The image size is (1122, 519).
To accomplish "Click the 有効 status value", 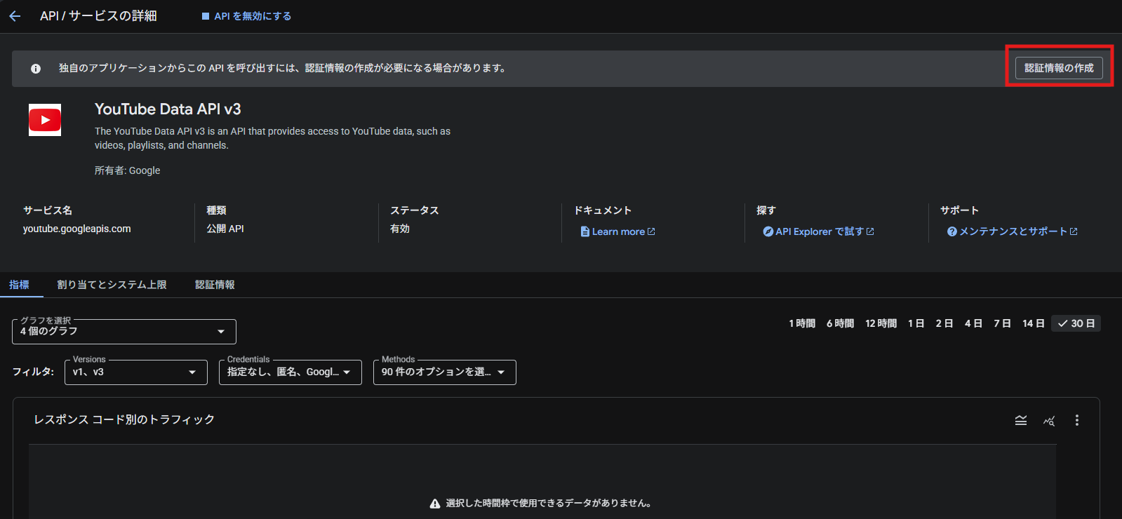I will (400, 229).
